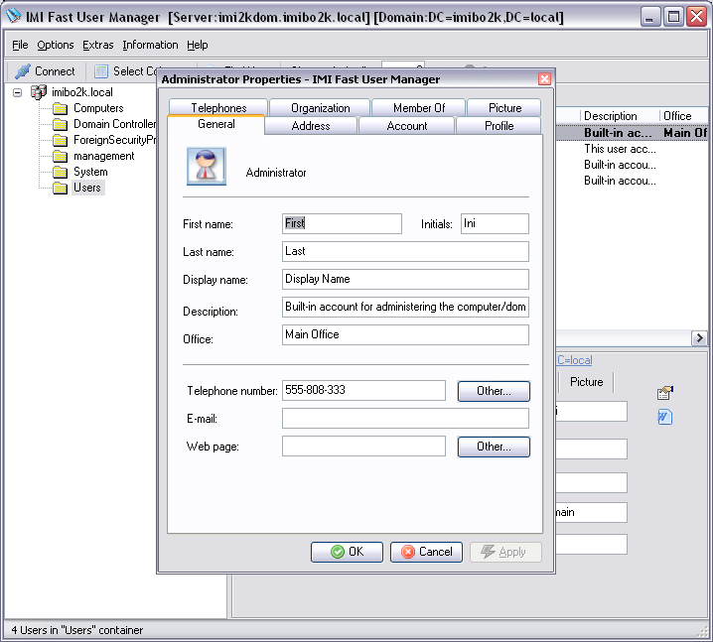Image resolution: width=713 pixels, height=642 pixels.
Task: Select the bold 'Built-in ac...' list row
Action: 632,133
